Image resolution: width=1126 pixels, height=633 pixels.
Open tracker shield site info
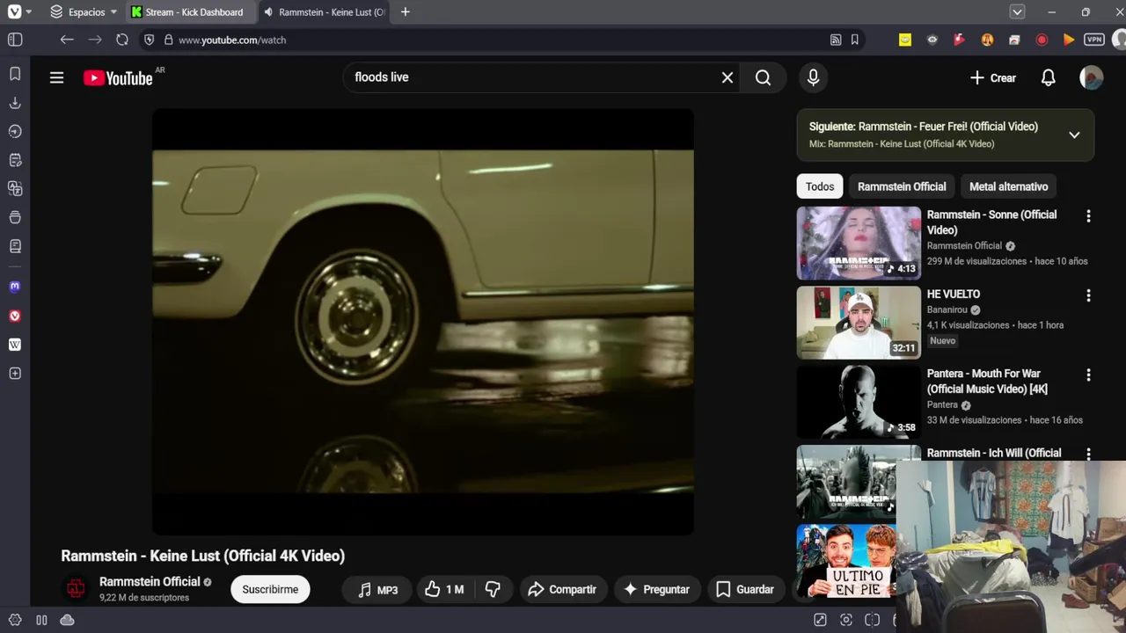149,40
